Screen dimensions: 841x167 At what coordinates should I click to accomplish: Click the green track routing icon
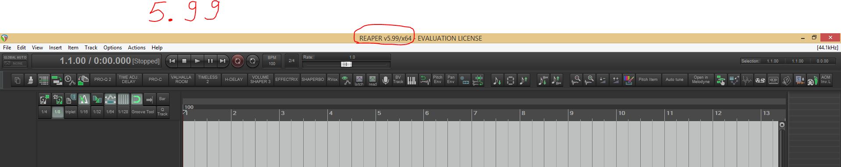point(57,80)
